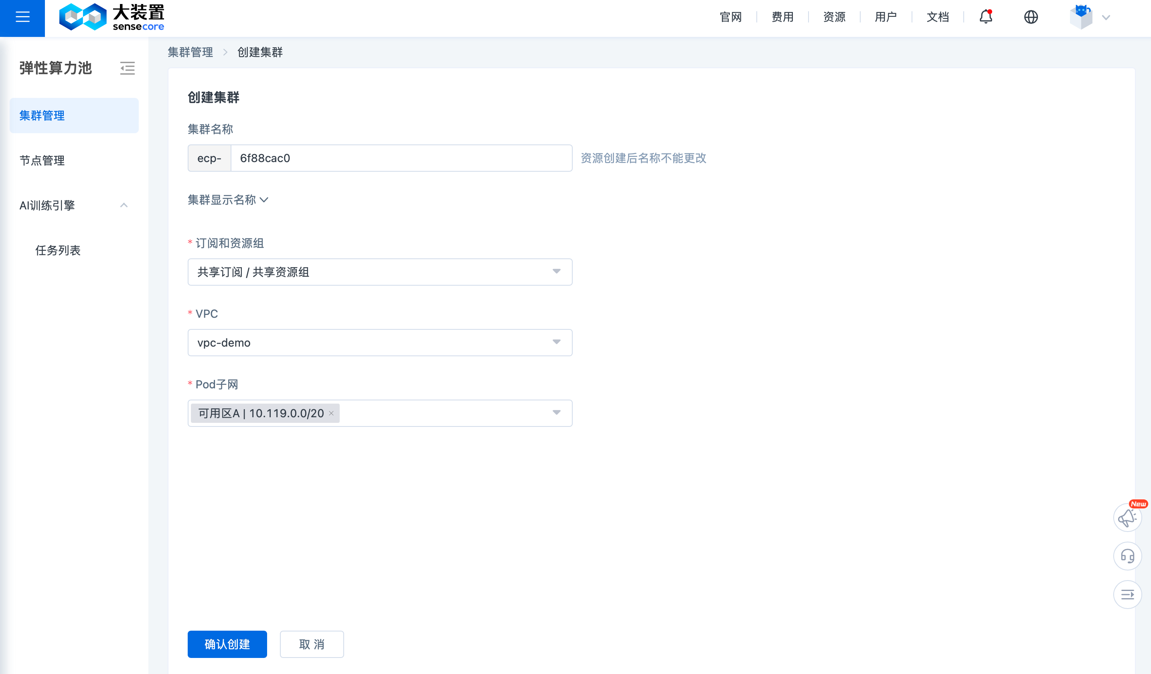Select 集群管理 in the sidebar
The image size is (1151, 674).
(74, 116)
